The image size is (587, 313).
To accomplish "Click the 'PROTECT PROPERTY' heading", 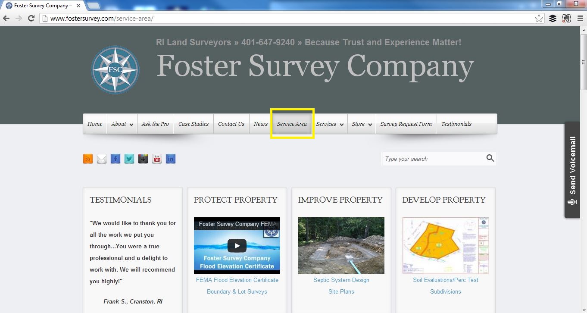I will [236, 200].
